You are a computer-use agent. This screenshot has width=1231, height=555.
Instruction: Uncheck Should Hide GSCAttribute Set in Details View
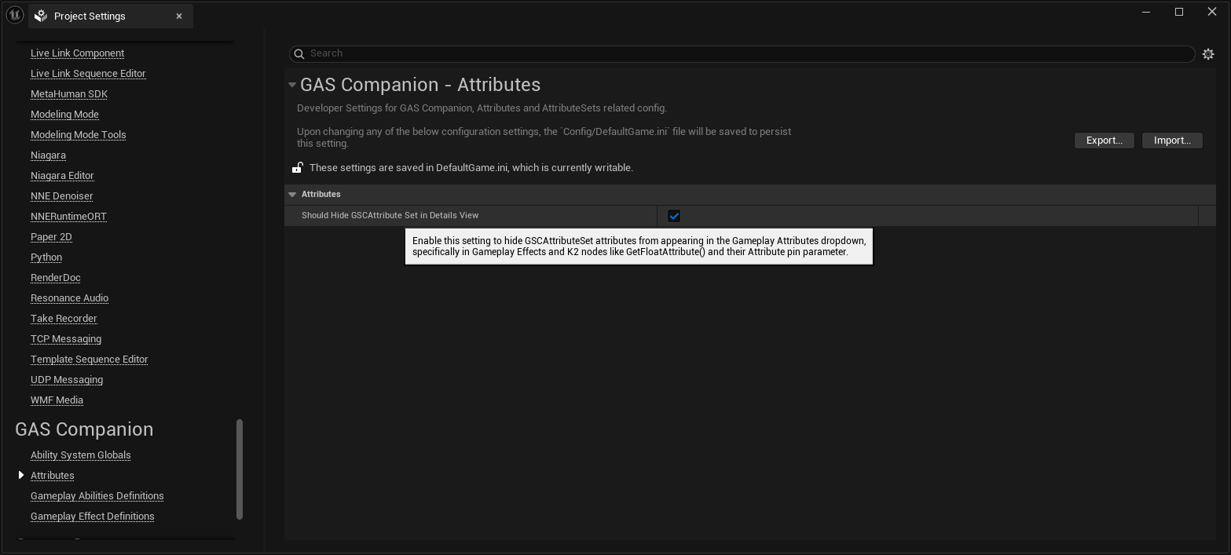[x=674, y=216]
